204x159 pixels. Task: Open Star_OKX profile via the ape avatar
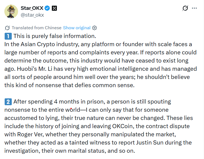coord(11,11)
